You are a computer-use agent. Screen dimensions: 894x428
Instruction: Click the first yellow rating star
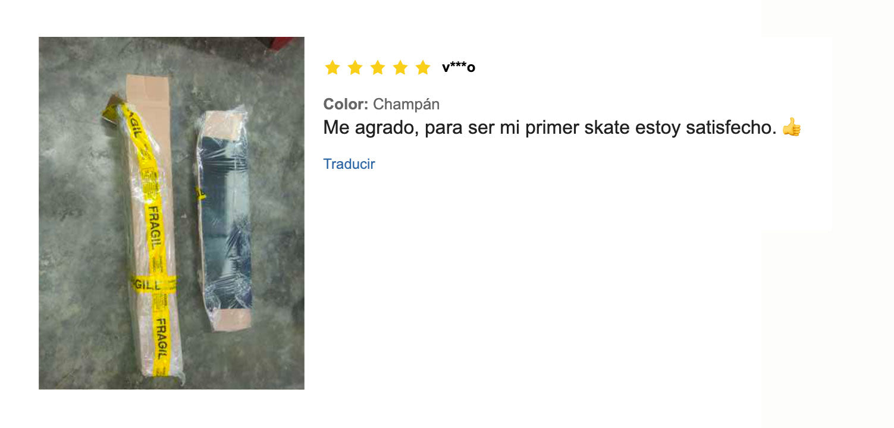coord(332,68)
